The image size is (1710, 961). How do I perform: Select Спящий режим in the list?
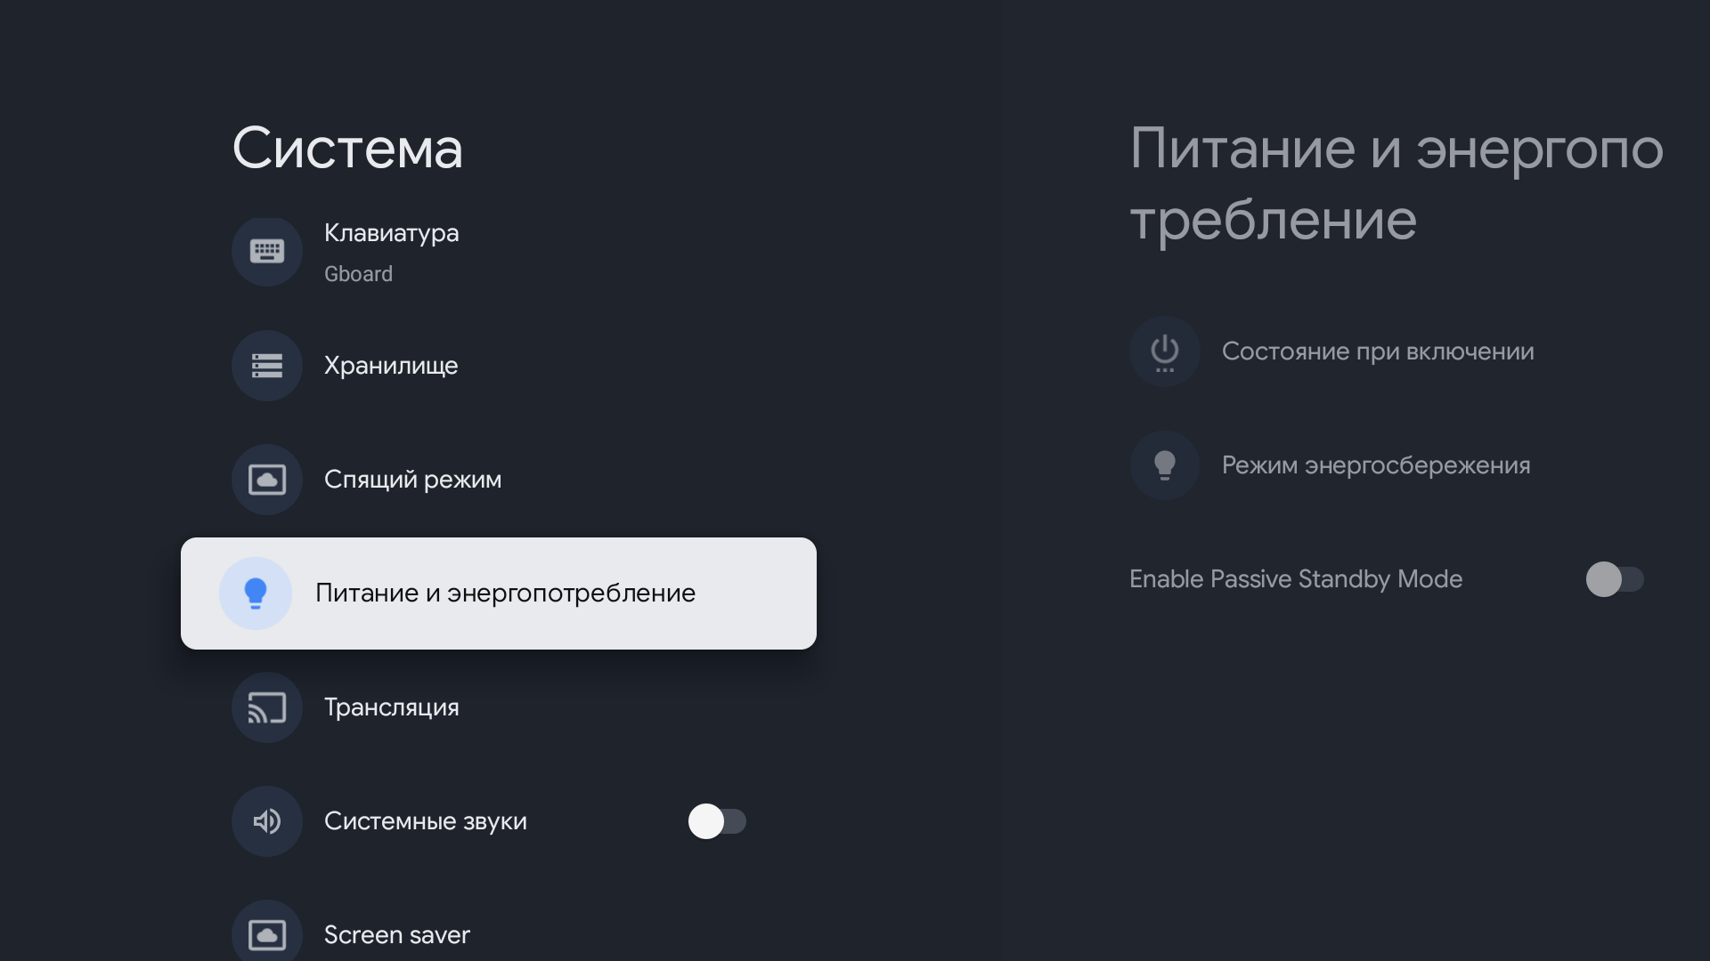click(412, 480)
